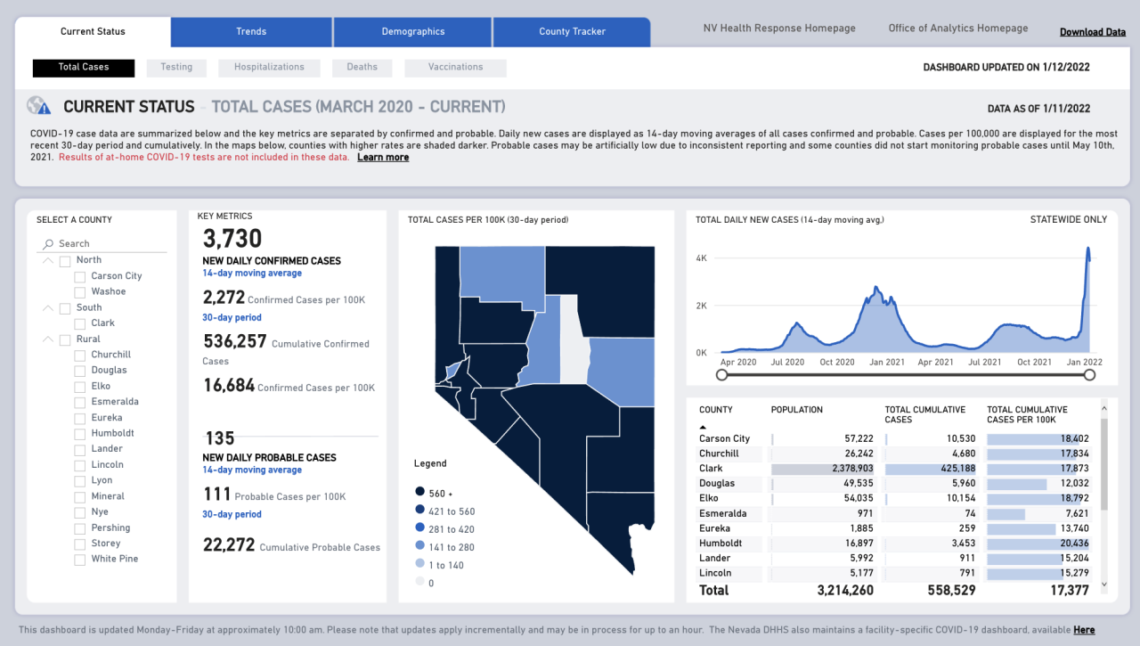Collapse the South region group
Viewport: 1140px width, 646px height.
coord(47,307)
